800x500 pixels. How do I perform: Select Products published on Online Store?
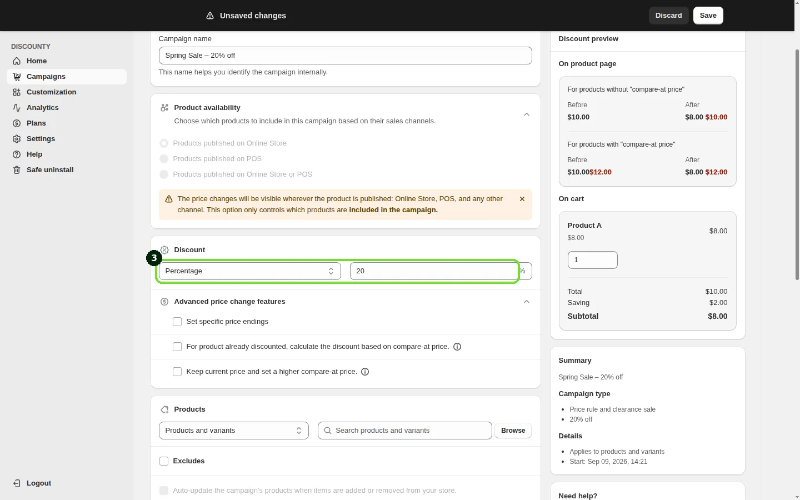[164, 143]
